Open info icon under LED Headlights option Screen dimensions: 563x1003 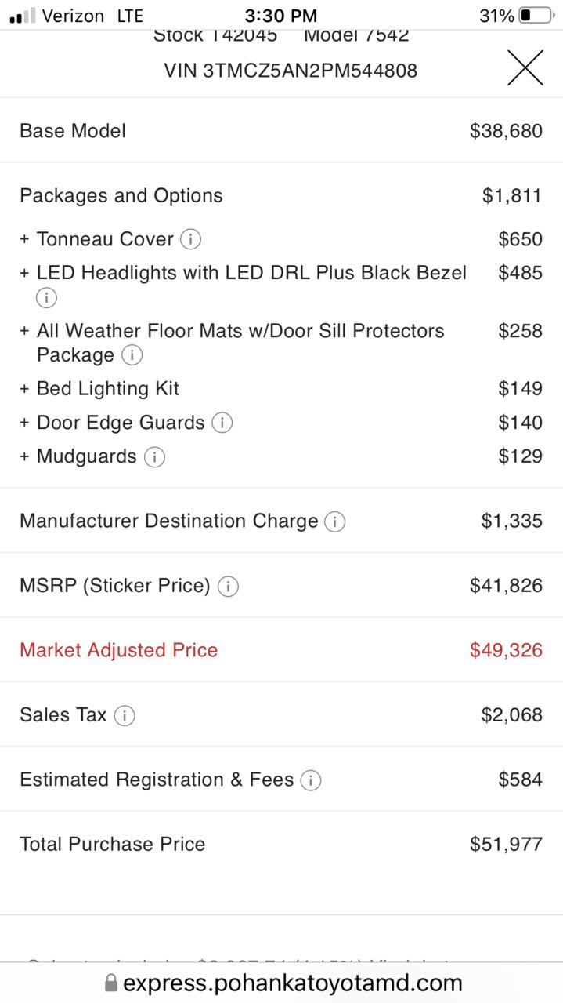click(46, 298)
